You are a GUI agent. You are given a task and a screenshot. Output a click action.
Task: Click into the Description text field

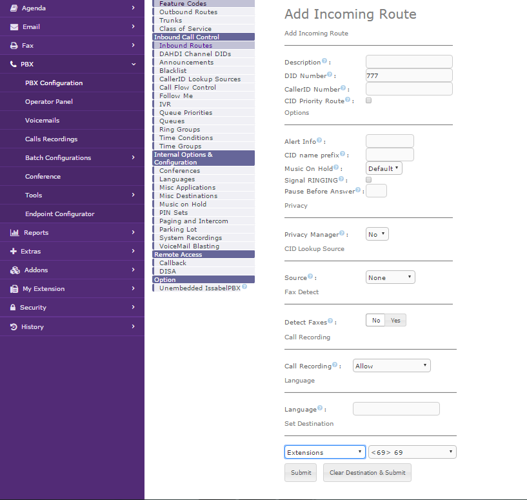[x=409, y=62]
